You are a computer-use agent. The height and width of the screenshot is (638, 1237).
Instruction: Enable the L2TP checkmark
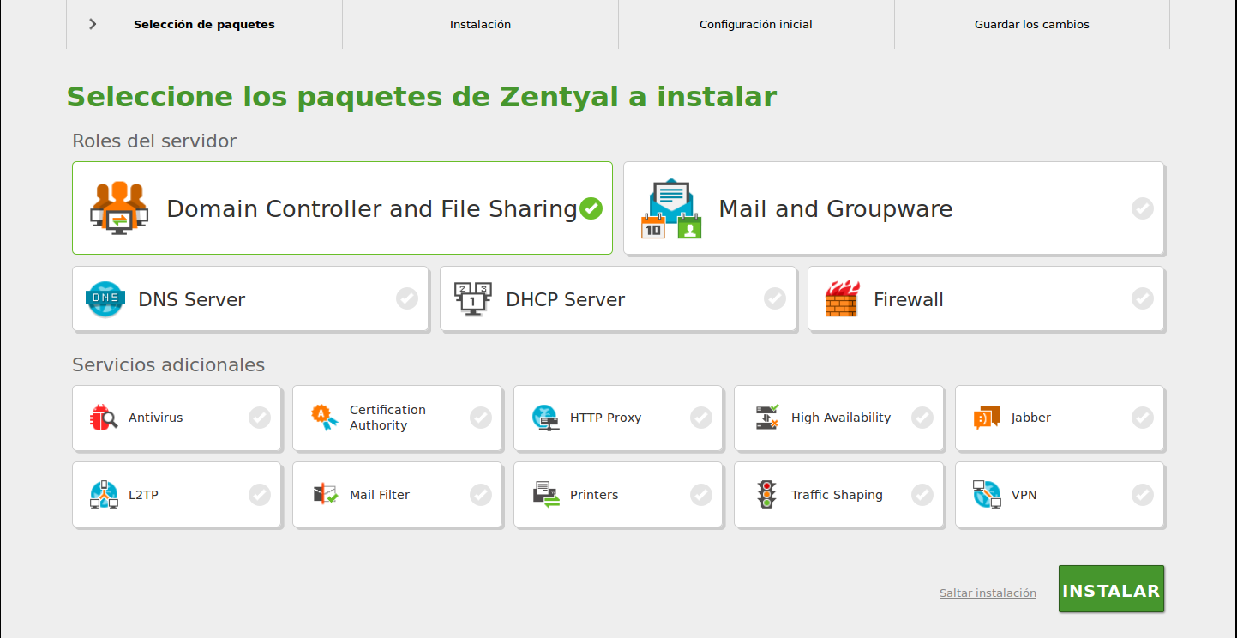[260, 495]
